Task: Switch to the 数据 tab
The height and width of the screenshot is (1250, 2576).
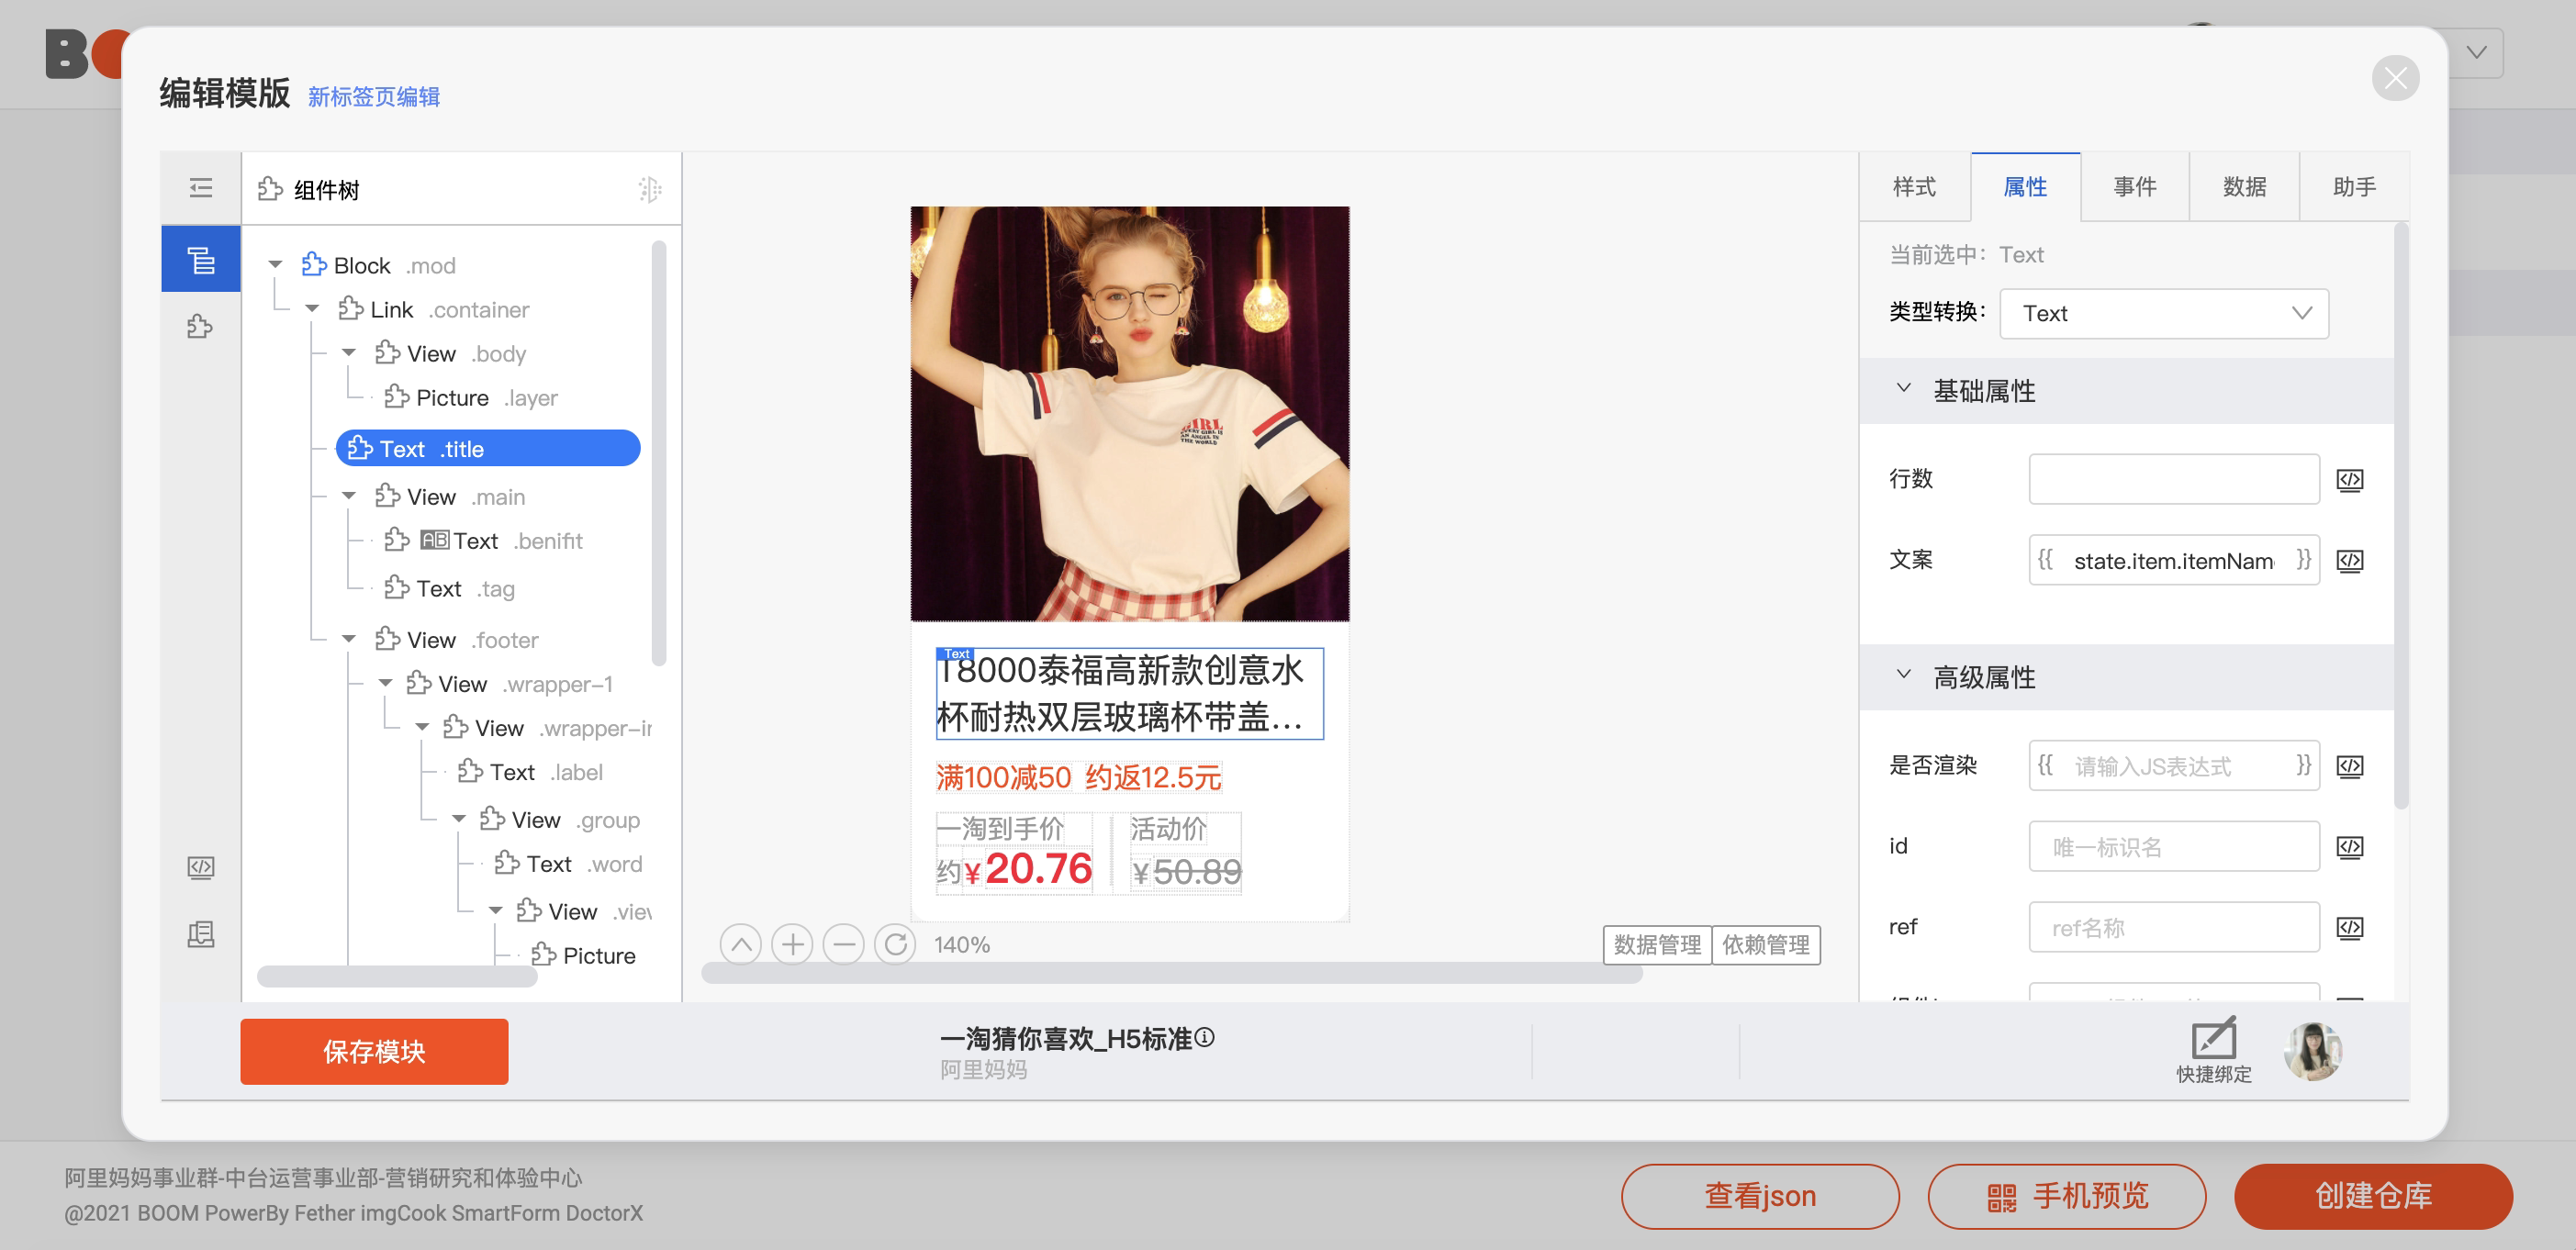Action: [x=2244, y=187]
